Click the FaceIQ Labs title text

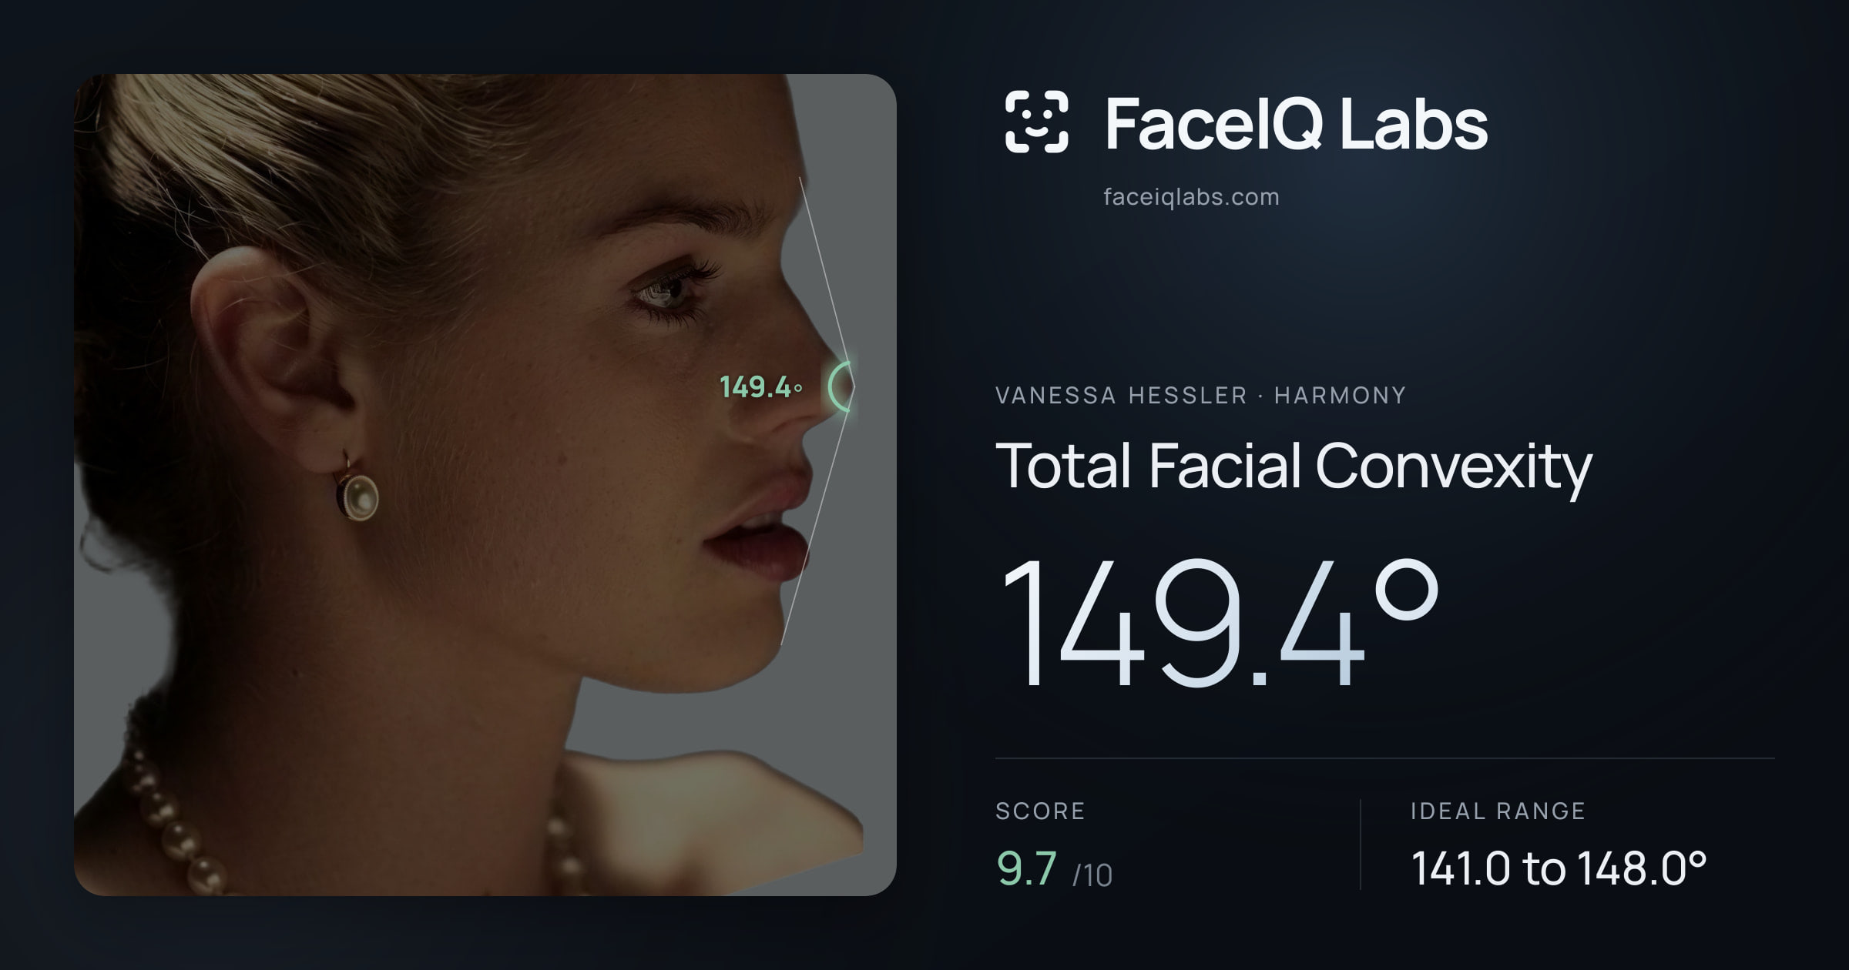pos(1297,123)
